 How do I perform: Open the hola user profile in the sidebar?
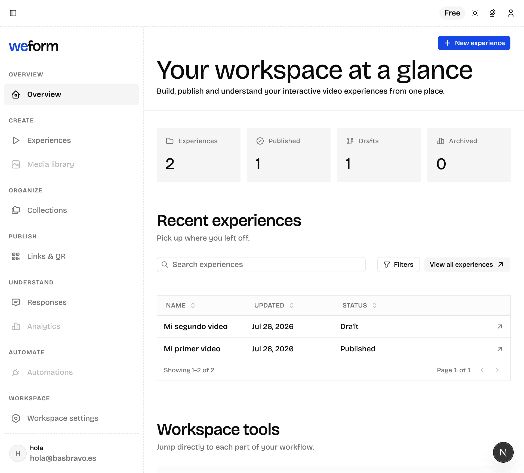click(72, 453)
